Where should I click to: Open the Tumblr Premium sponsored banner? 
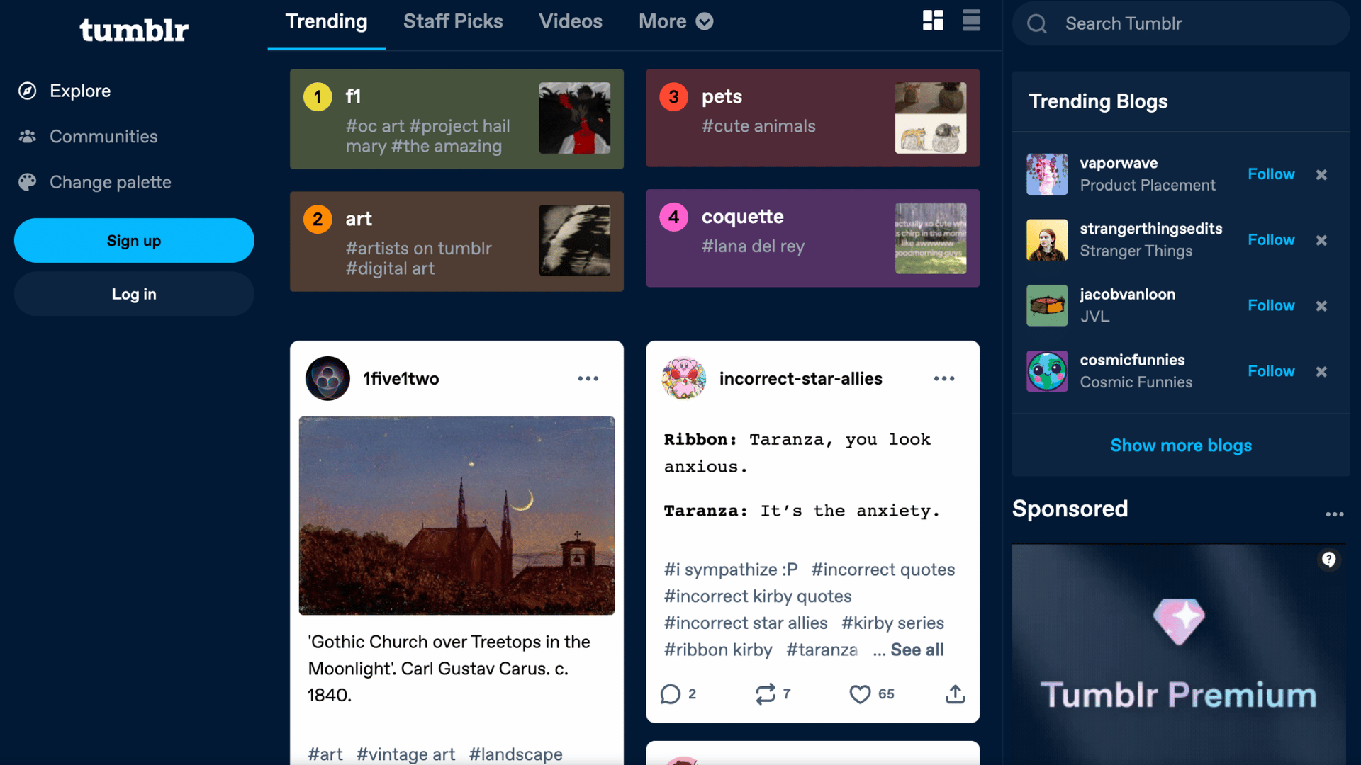1179,654
